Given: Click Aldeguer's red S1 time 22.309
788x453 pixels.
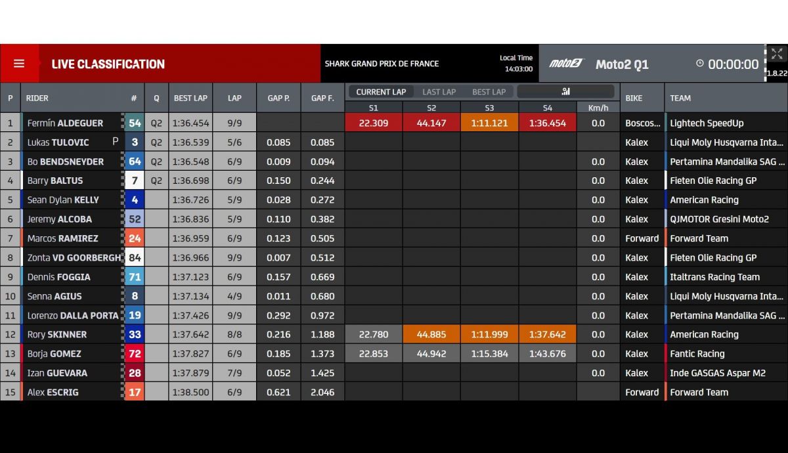Looking at the screenshot, I should click(374, 123).
